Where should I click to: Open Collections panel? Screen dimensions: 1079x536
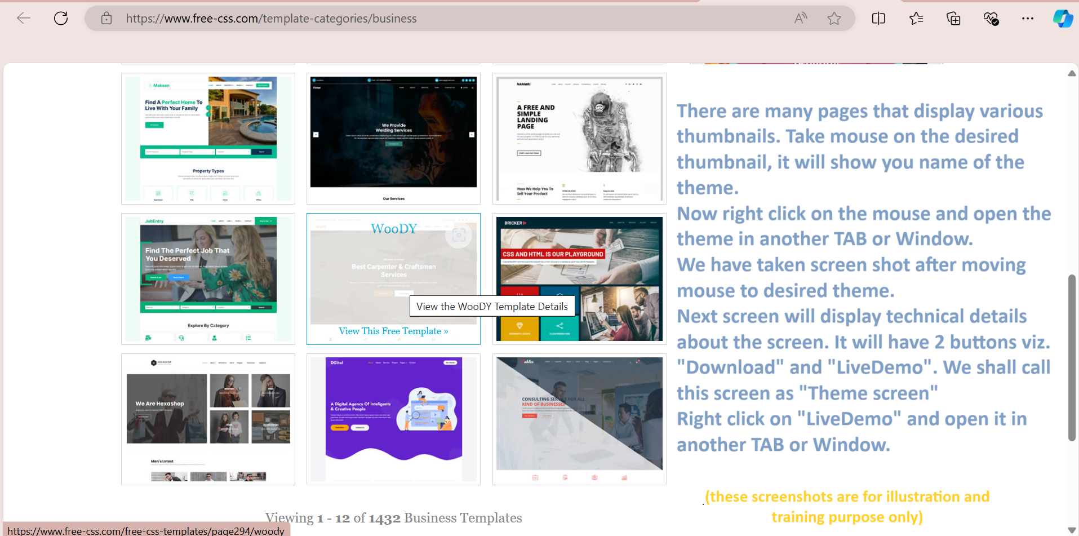(x=953, y=19)
